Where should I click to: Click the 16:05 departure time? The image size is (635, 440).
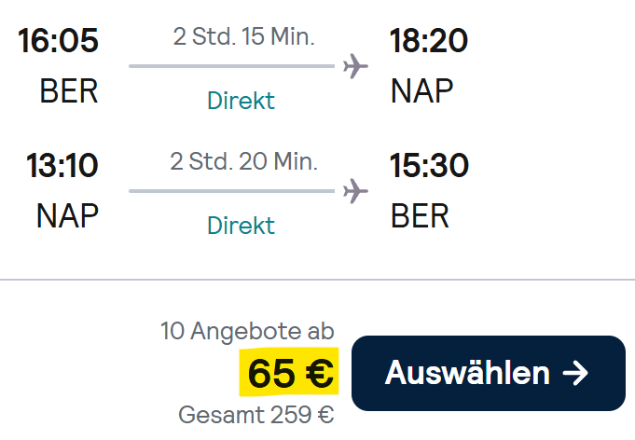tap(58, 41)
